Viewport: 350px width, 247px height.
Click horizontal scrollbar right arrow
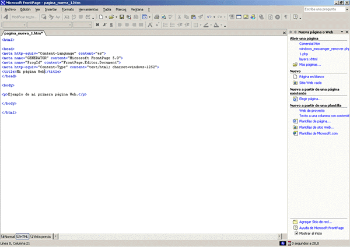pyautogui.click(x=279, y=236)
